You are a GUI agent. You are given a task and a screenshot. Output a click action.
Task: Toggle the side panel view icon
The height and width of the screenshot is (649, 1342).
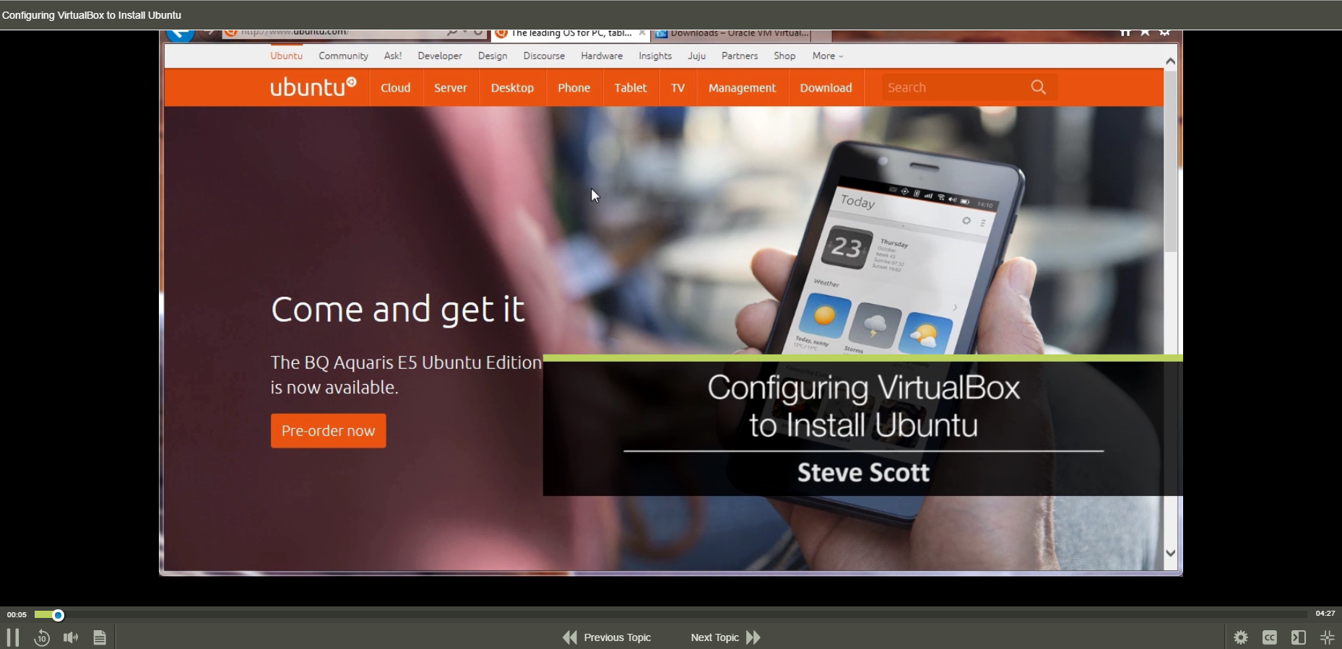click(x=1298, y=637)
